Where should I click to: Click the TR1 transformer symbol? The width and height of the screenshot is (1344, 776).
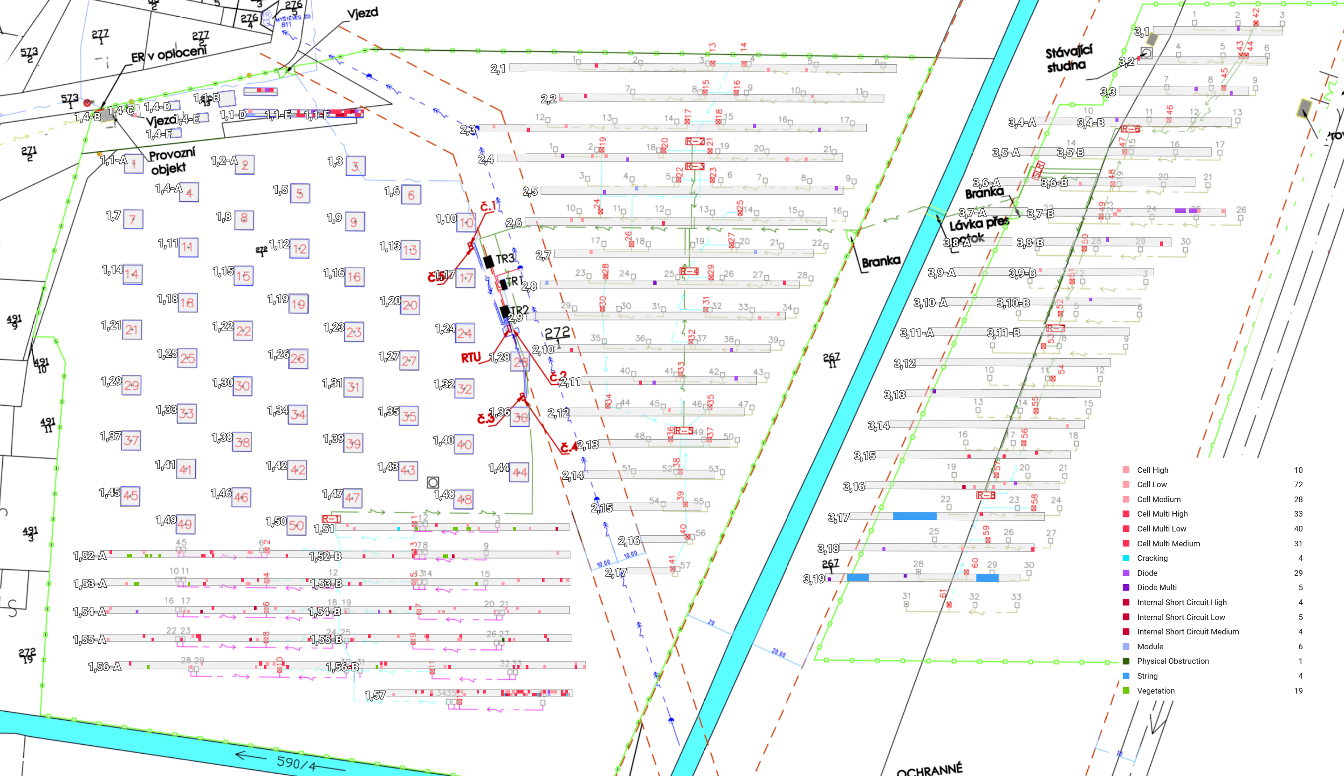click(x=503, y=285)
